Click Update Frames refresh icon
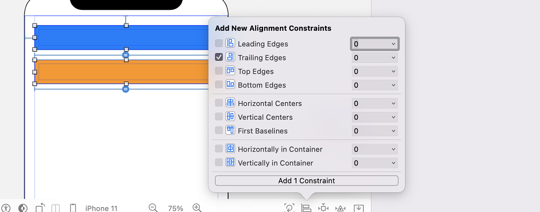 coord(289,208)
